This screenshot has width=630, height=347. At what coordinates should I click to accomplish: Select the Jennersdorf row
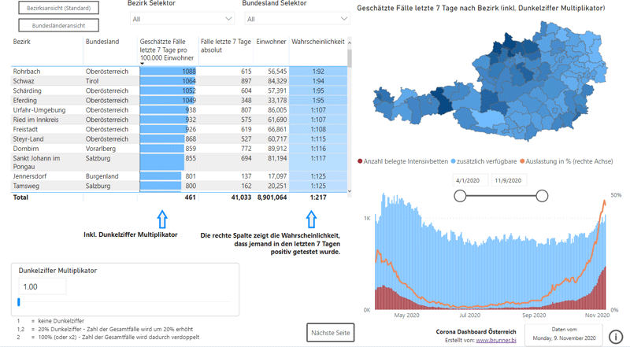[x=180, y=176]
